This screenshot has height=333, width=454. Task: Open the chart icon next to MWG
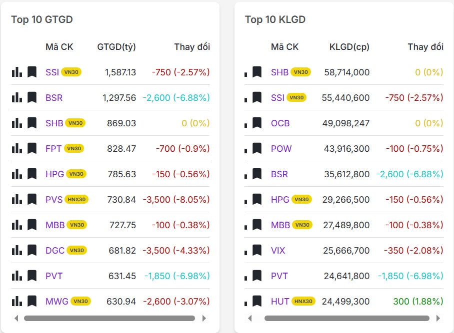[x=16, y=301]
